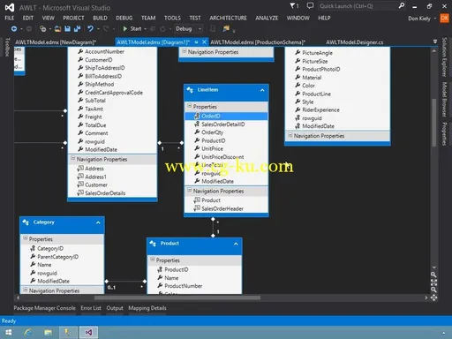Open the document tabs overflow dropdown
The image size is (452, 339).
[x=435, y=41]
